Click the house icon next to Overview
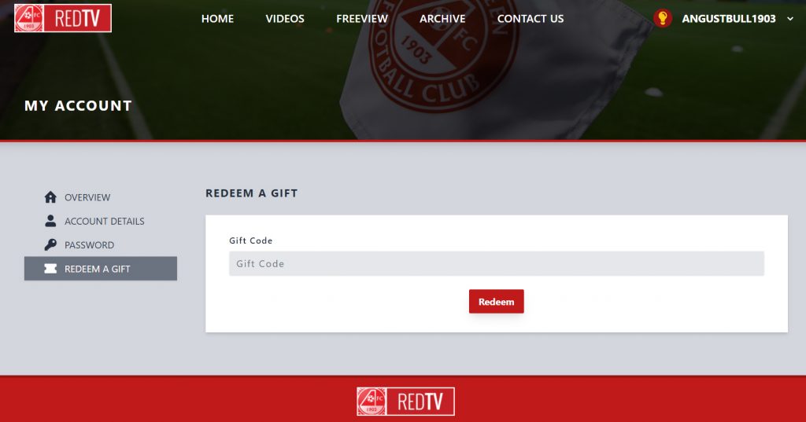This screenshot has width=806, height=422. pos(50,197)
